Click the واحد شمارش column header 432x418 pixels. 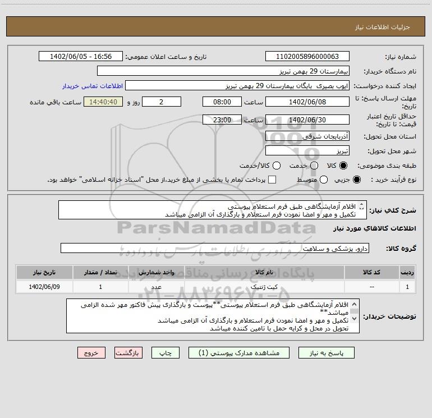click(x=156, y=272)
